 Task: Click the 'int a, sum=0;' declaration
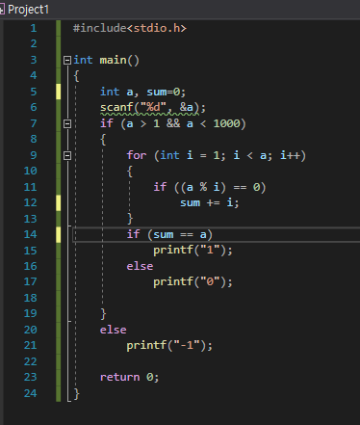coord(142,92)
